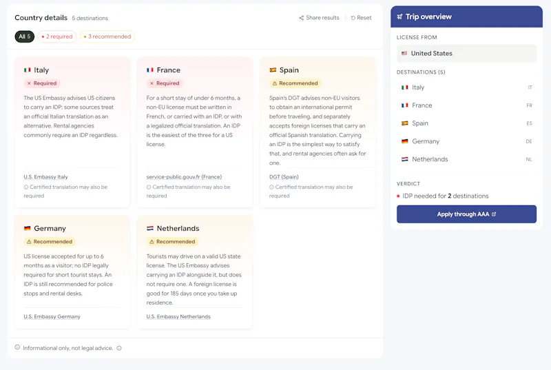Click the Germany flag in the destinations list
The width and height of the screenshot is (551, 370).
(x=405, y=141)
